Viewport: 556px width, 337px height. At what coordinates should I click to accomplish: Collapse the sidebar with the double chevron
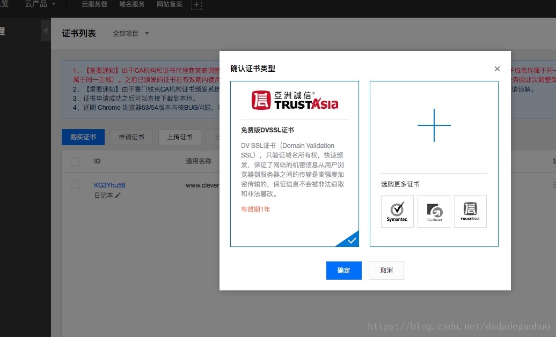(x=46, y=31)
